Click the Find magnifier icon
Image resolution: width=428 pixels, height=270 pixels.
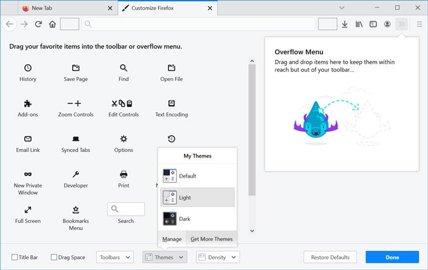coord(124,68)
